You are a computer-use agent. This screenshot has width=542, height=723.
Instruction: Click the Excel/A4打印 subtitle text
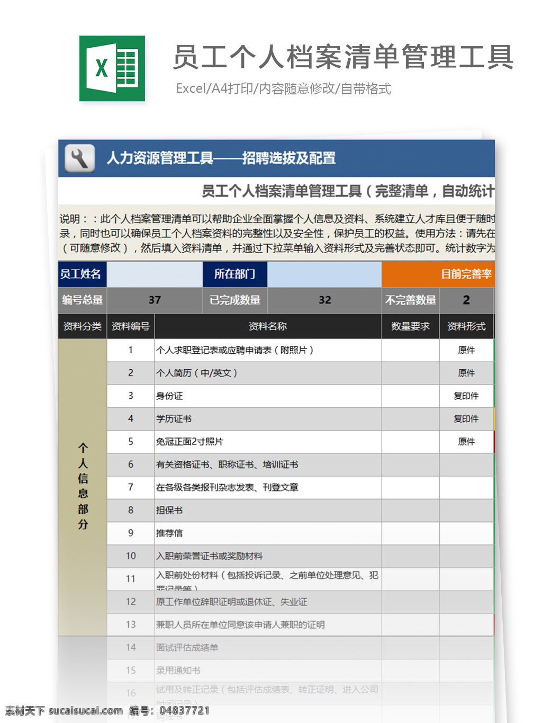283,88
